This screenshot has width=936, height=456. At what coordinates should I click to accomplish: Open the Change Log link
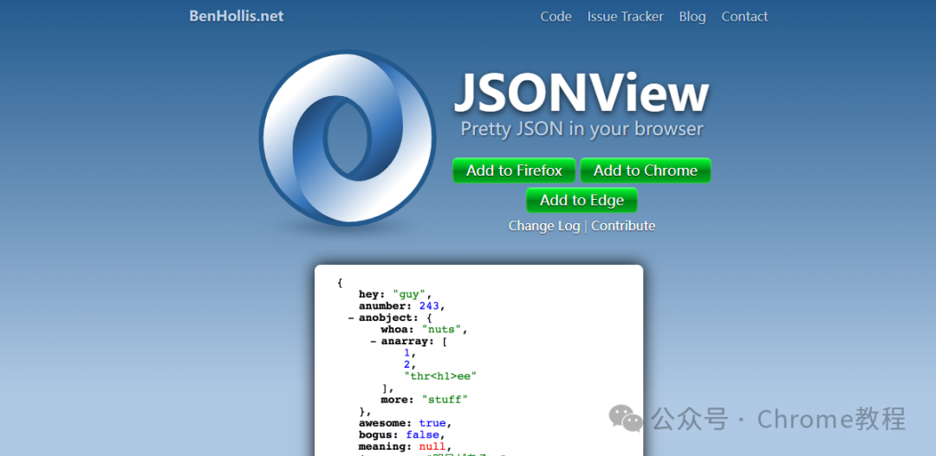tap(543, 226)
